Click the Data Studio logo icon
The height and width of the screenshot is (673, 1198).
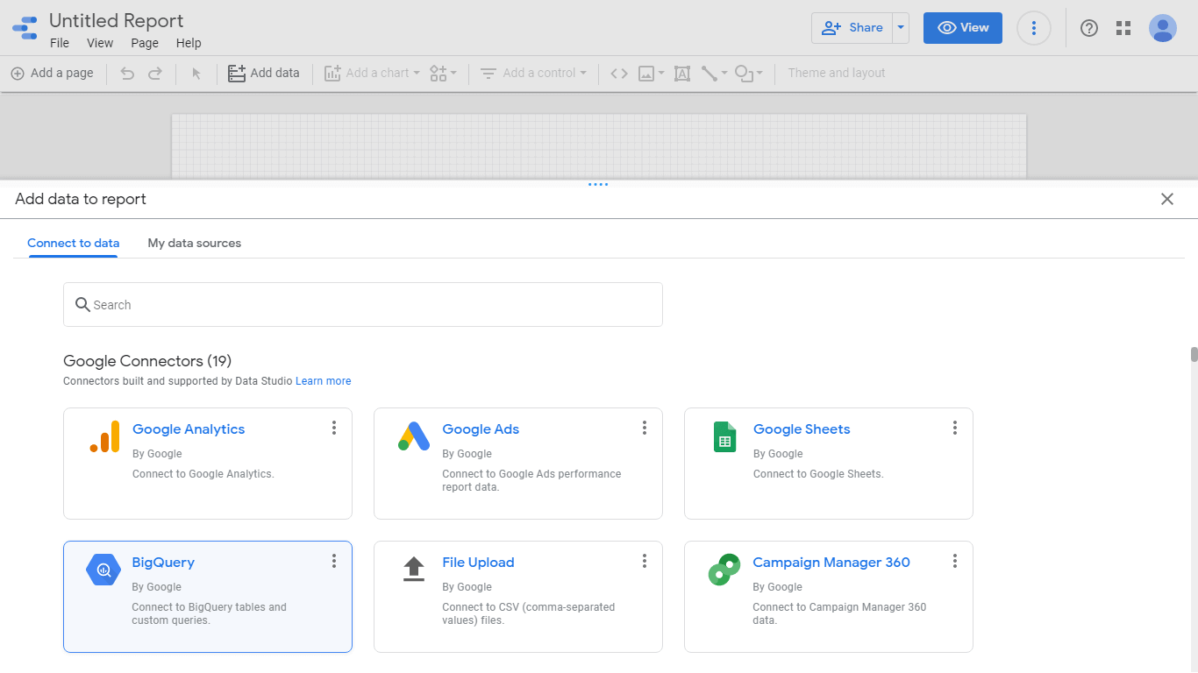point(25,28)
